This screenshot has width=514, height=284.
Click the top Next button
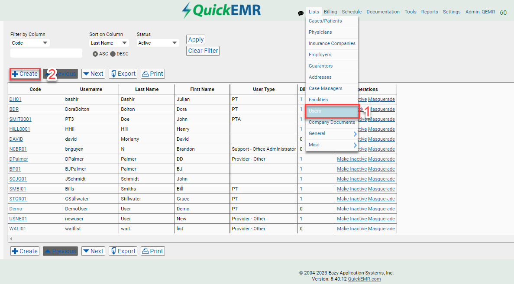pyautogui.click(x=94, y=74)
